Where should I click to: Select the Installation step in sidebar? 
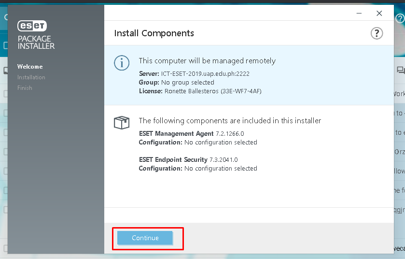31,77
